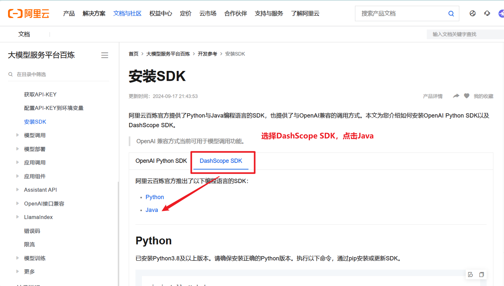Viewport: 504px width, 286px height.
Task: Click the Python link in SDK list
Action: point(155,197)
